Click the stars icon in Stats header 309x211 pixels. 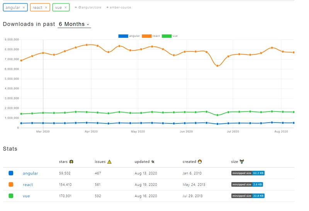71,162
